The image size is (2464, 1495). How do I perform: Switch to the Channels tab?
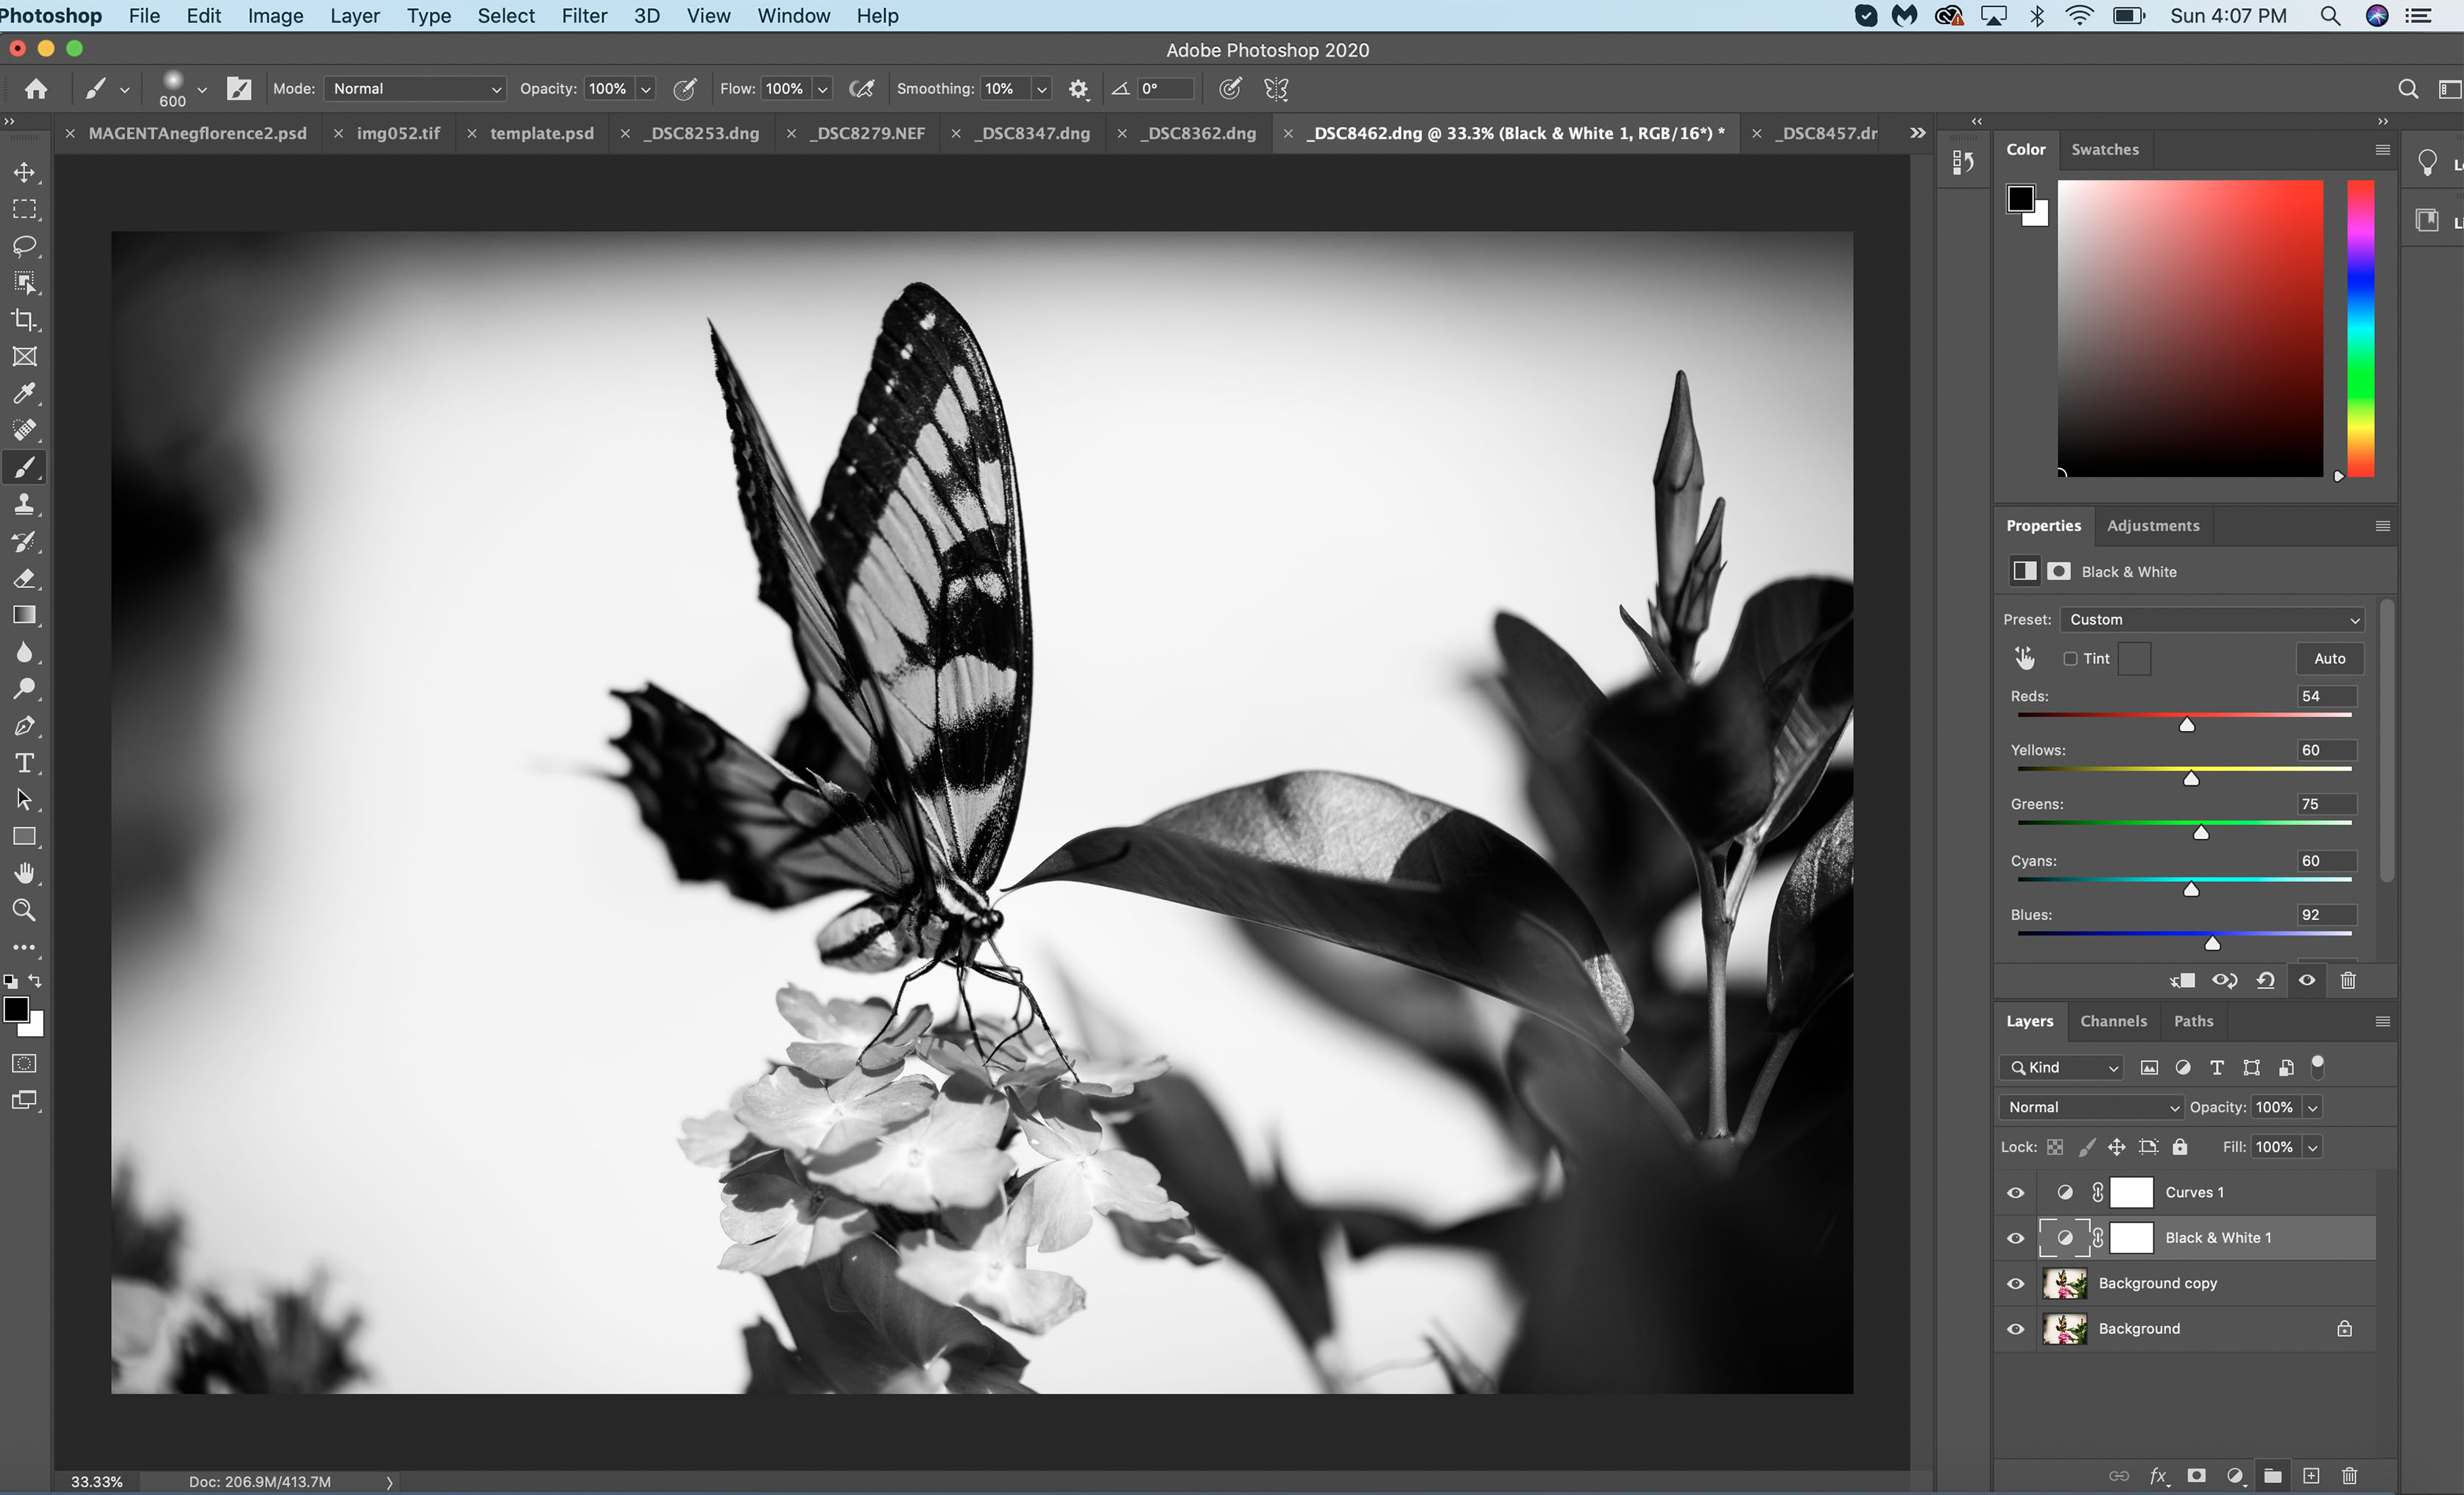pos(2113,1022)
